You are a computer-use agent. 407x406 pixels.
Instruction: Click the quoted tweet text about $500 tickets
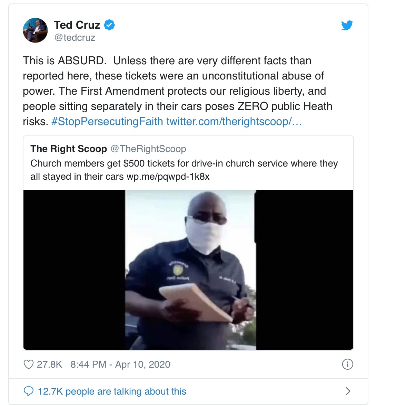click(184, 170)
